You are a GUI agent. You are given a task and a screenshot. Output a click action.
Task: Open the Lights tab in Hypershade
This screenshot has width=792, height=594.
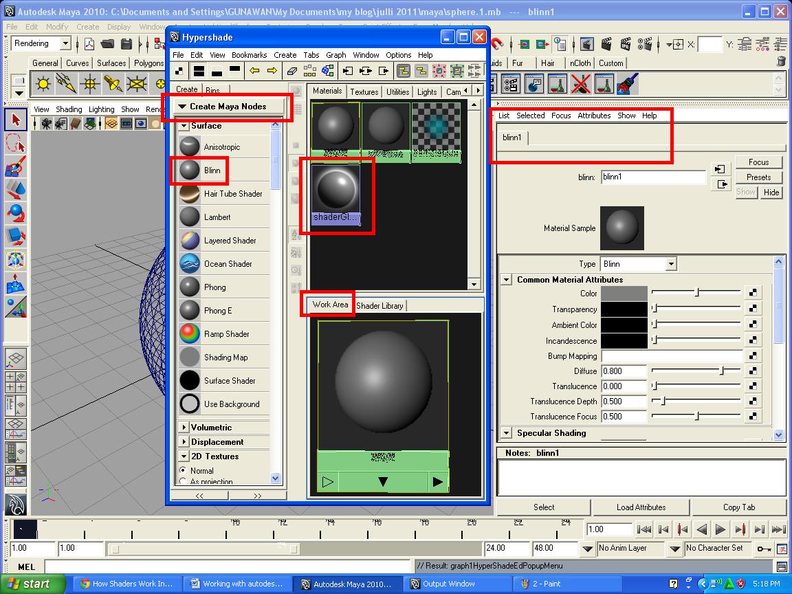[427, 92]
